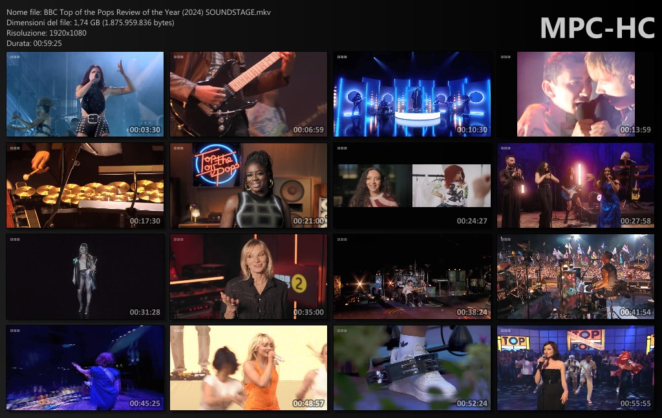Click the blue stage thumbnail at 00:10:30
The width and height of the screenshot is (662, 418).
(x=412, y=94)
